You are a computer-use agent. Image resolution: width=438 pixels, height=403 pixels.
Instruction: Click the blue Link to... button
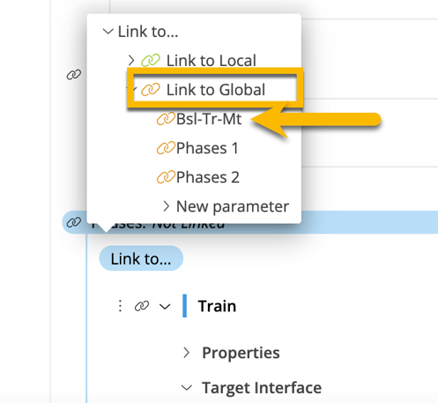(x=141, y=258)
